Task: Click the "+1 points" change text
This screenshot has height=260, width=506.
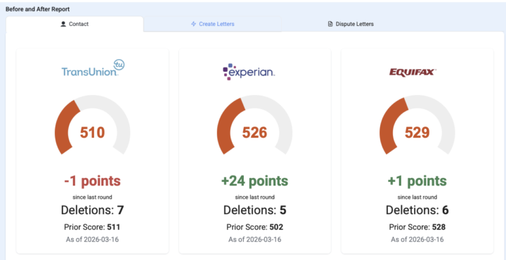Action: (417, 181)
